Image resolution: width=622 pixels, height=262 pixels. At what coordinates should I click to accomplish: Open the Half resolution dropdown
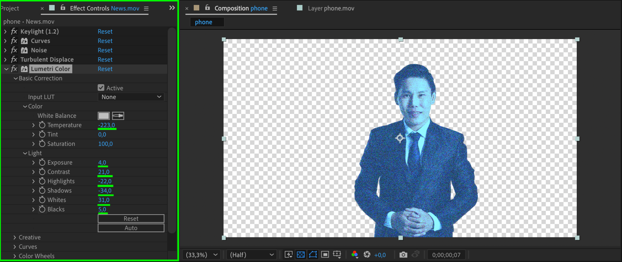click(x=251, y=255)
